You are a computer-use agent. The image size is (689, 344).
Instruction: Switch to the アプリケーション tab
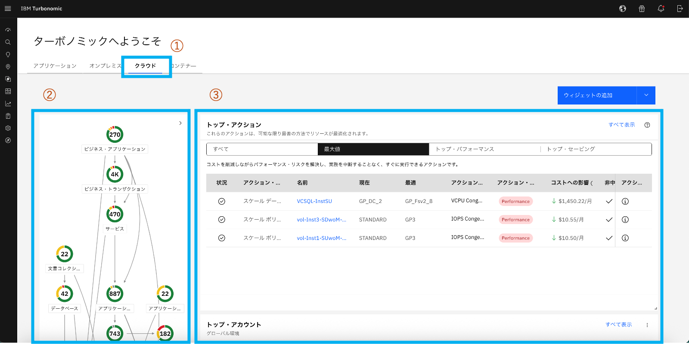click(55, 66)
